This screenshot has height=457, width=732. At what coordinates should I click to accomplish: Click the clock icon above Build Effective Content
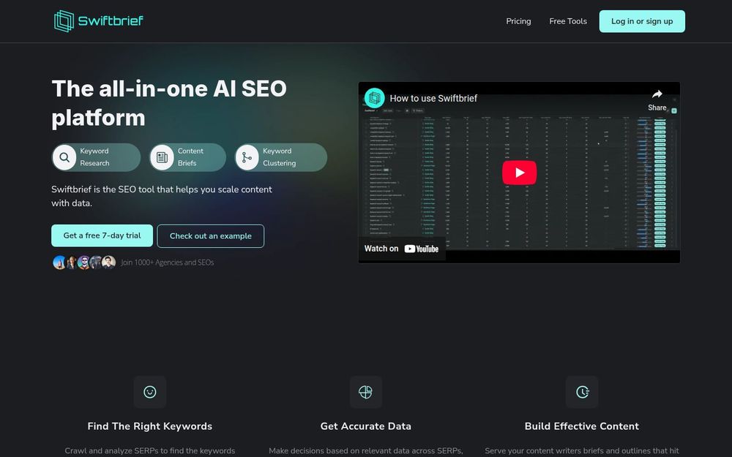(582, 392)
